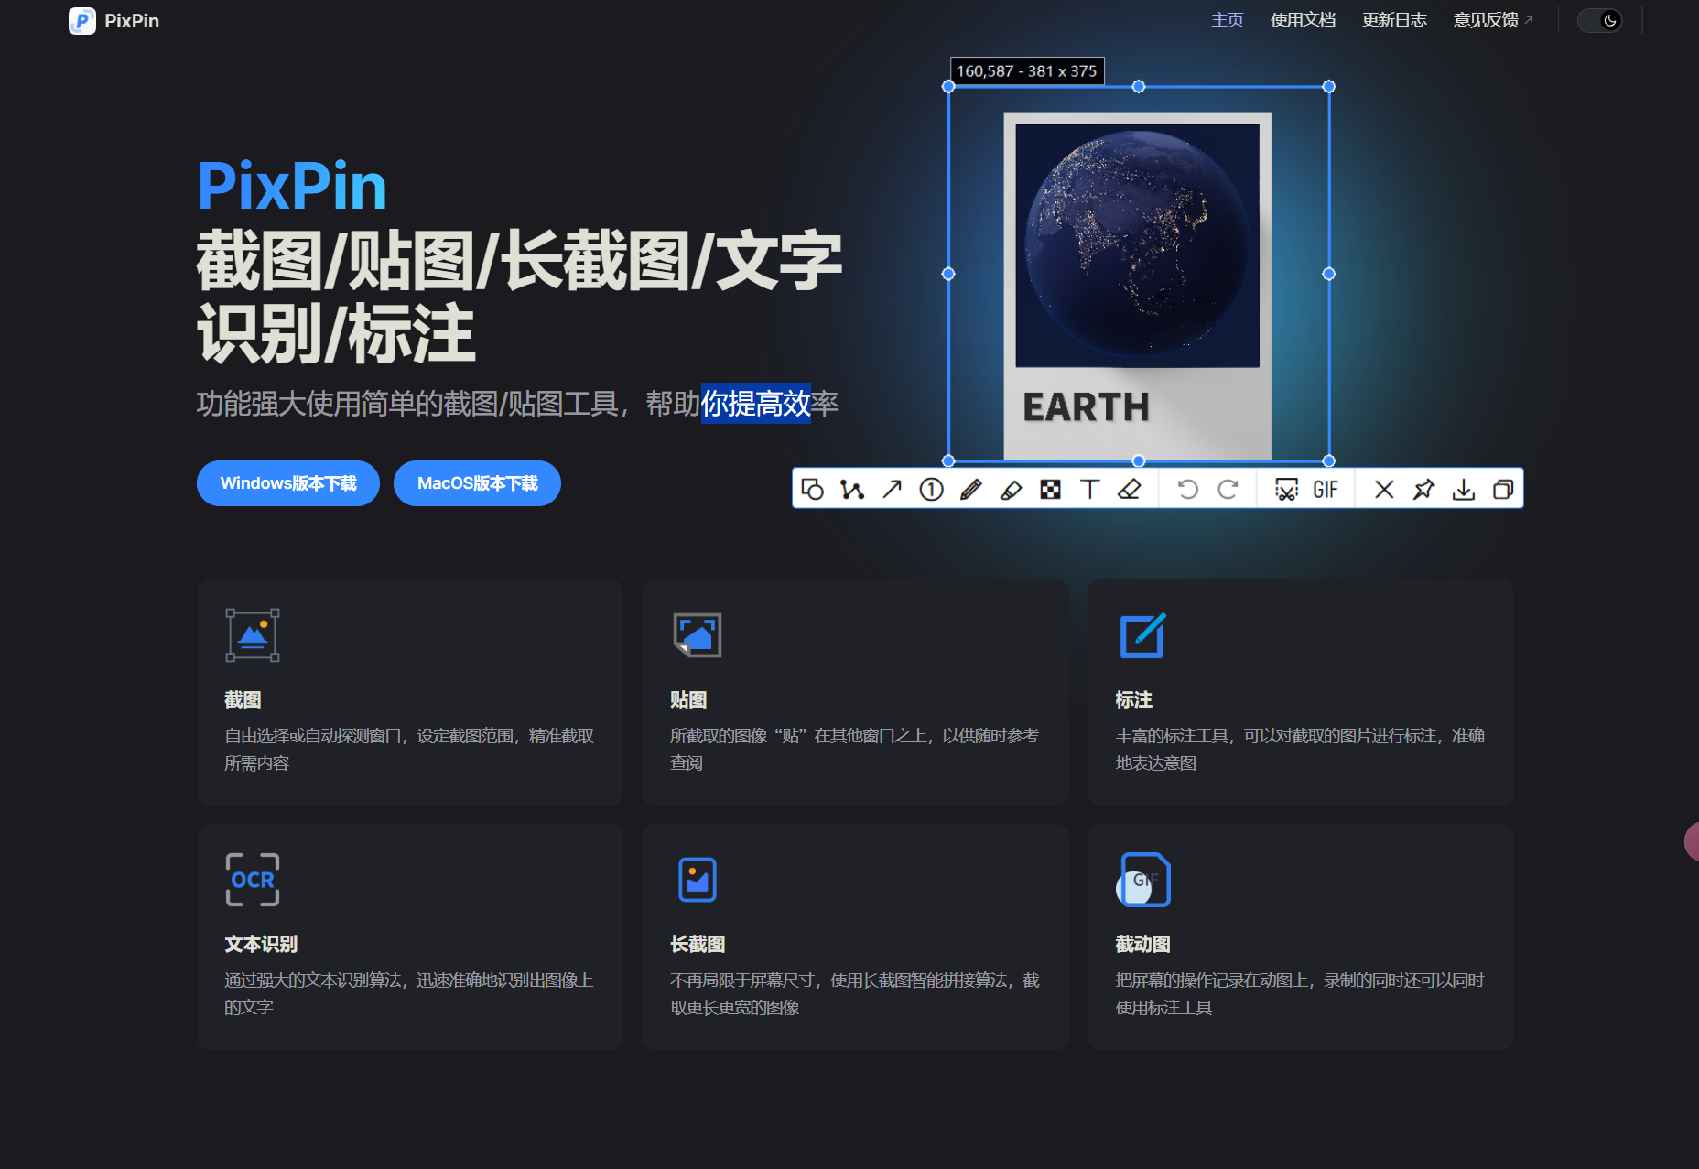1699x1169 pixels.
Task: Click the 截动图 card title
Action: tap(1142, 944)
